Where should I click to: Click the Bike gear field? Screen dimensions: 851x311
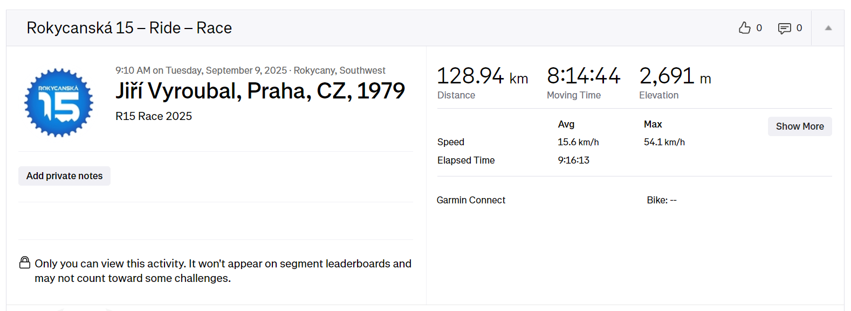661,200
